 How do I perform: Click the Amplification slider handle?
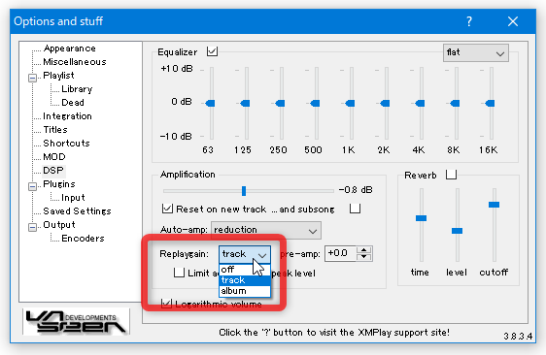[244, 190]
